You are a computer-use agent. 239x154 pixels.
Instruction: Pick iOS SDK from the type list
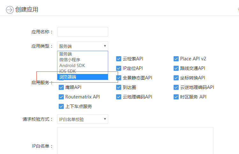point(83,71)
